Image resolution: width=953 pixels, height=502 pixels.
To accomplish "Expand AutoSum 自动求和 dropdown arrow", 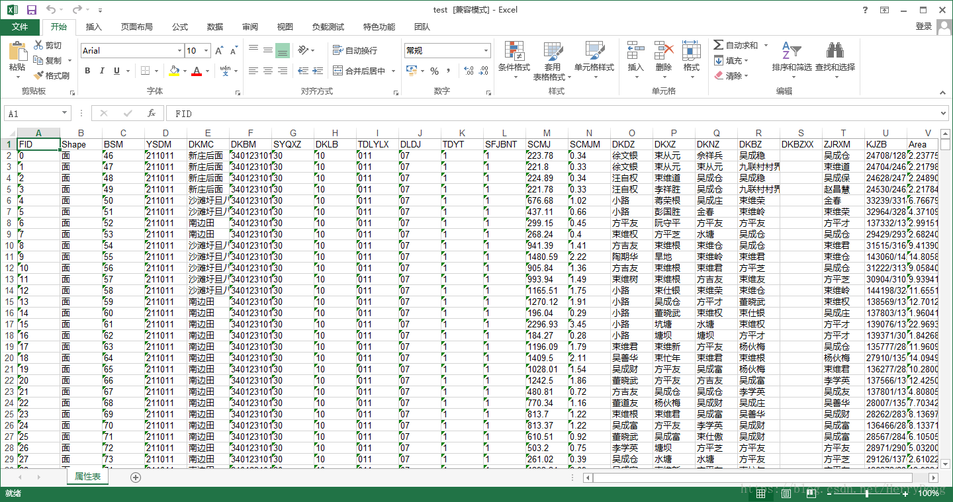I will (766, 45).
